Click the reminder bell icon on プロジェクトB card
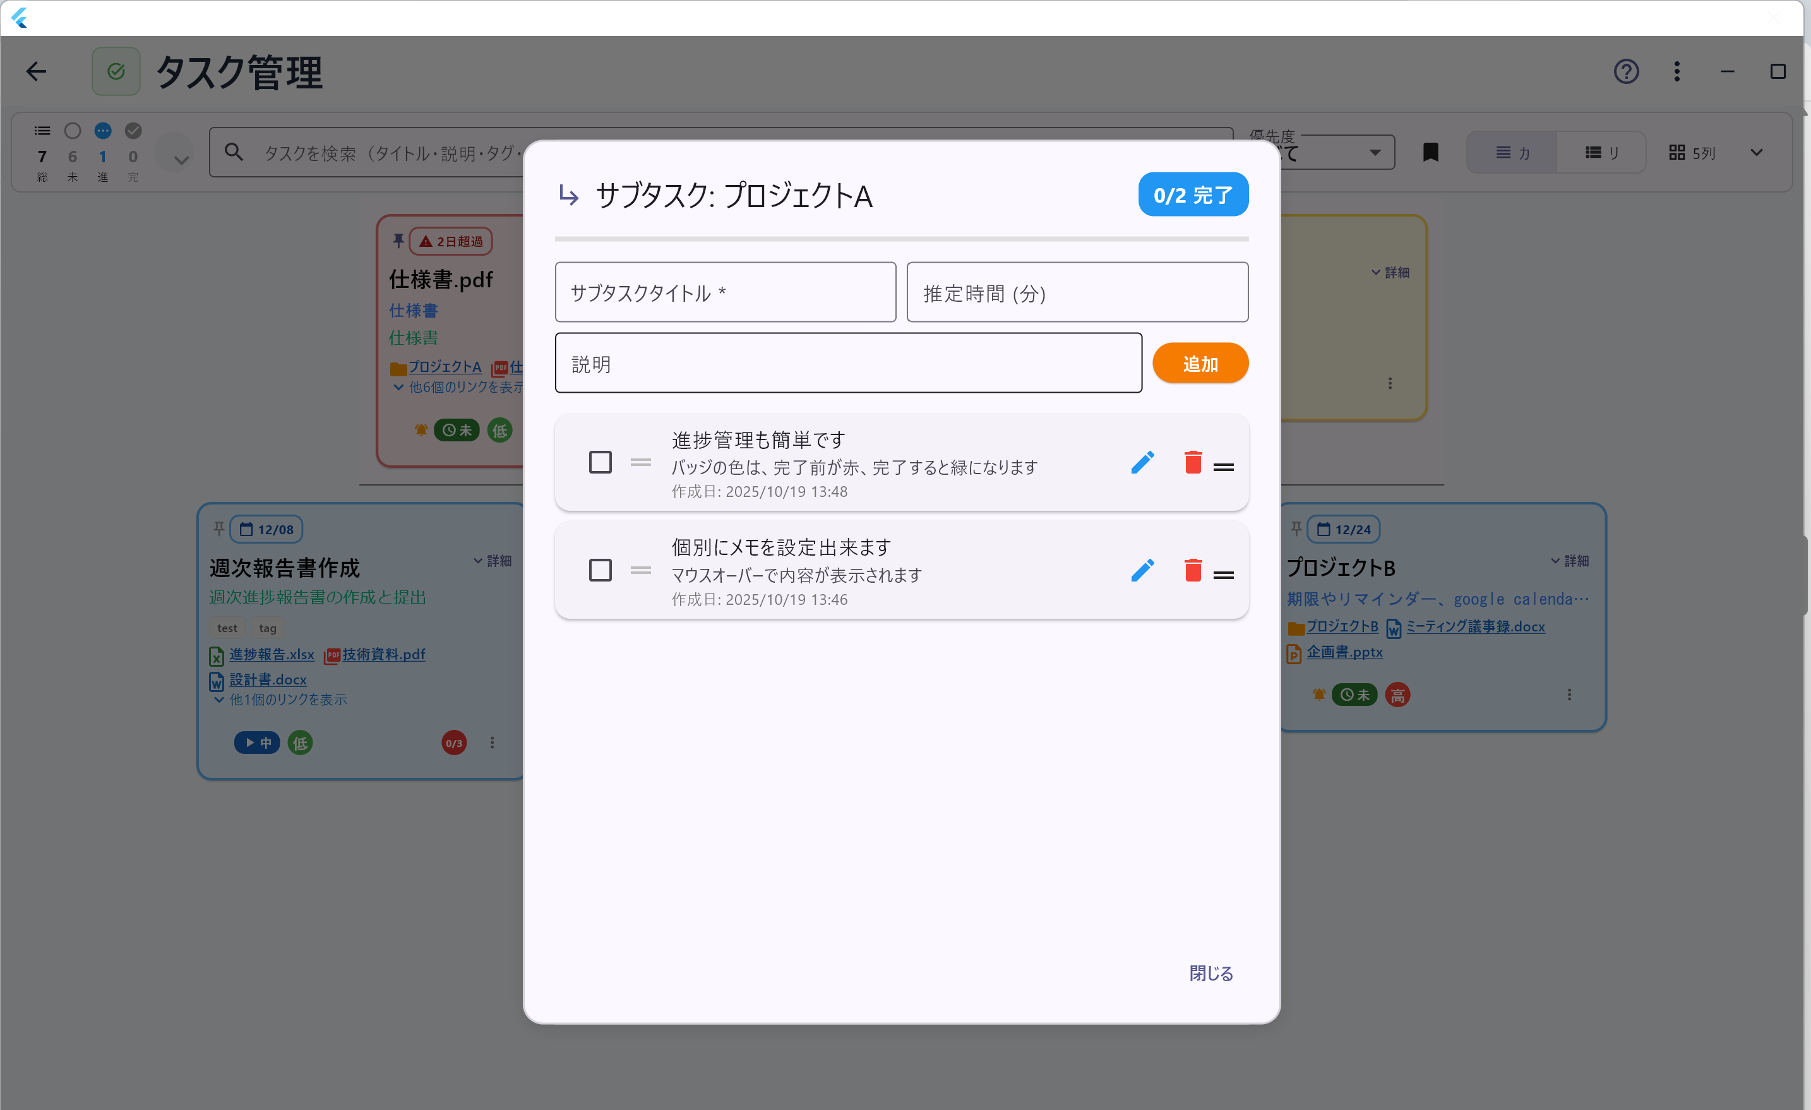Image resolution: width=1811 pixels, height=1110 pixels. (1318, 694)
